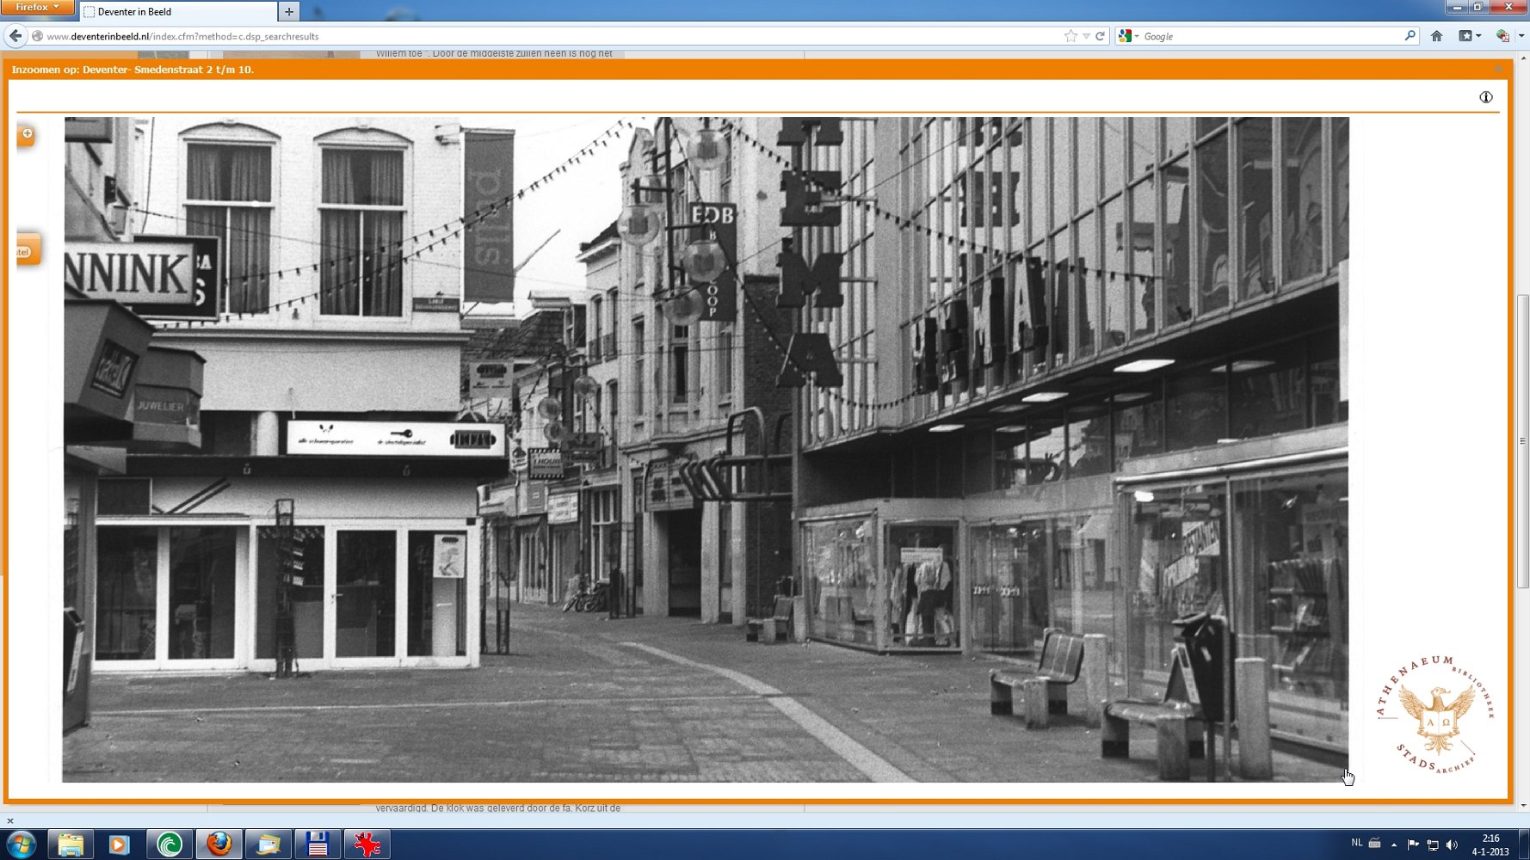Reload the current page
This screenshot has height=860, width=1530.
1100,36
